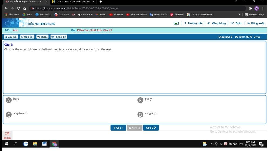Submit the test with Nộp bài
The image size is (277, 151).
tap(27, 37)
